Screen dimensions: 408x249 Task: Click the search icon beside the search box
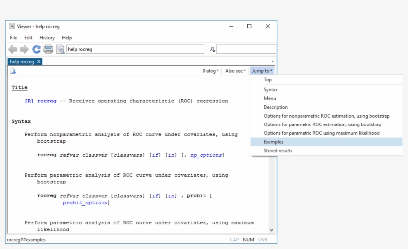(212, 49)
